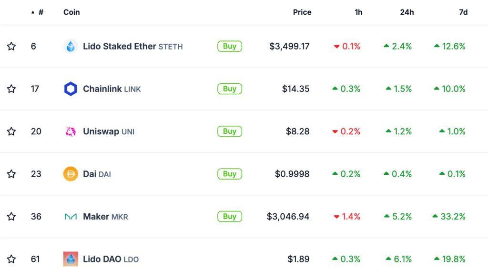
Task: Sort by 7d change header
Action: point(463,12)
